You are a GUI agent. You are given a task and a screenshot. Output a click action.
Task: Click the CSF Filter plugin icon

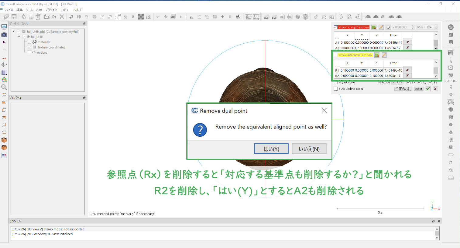(451, 75)
